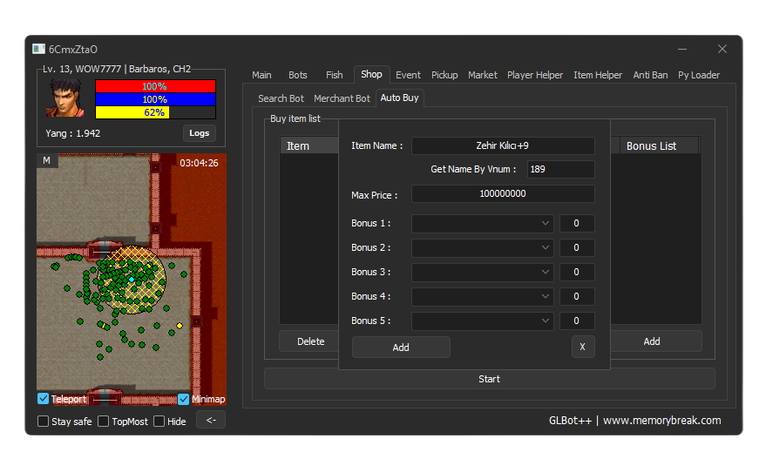This screenshot has height=459, width=766.
Task: Click the Bonus 3 value field
Action: pos(577,272)
